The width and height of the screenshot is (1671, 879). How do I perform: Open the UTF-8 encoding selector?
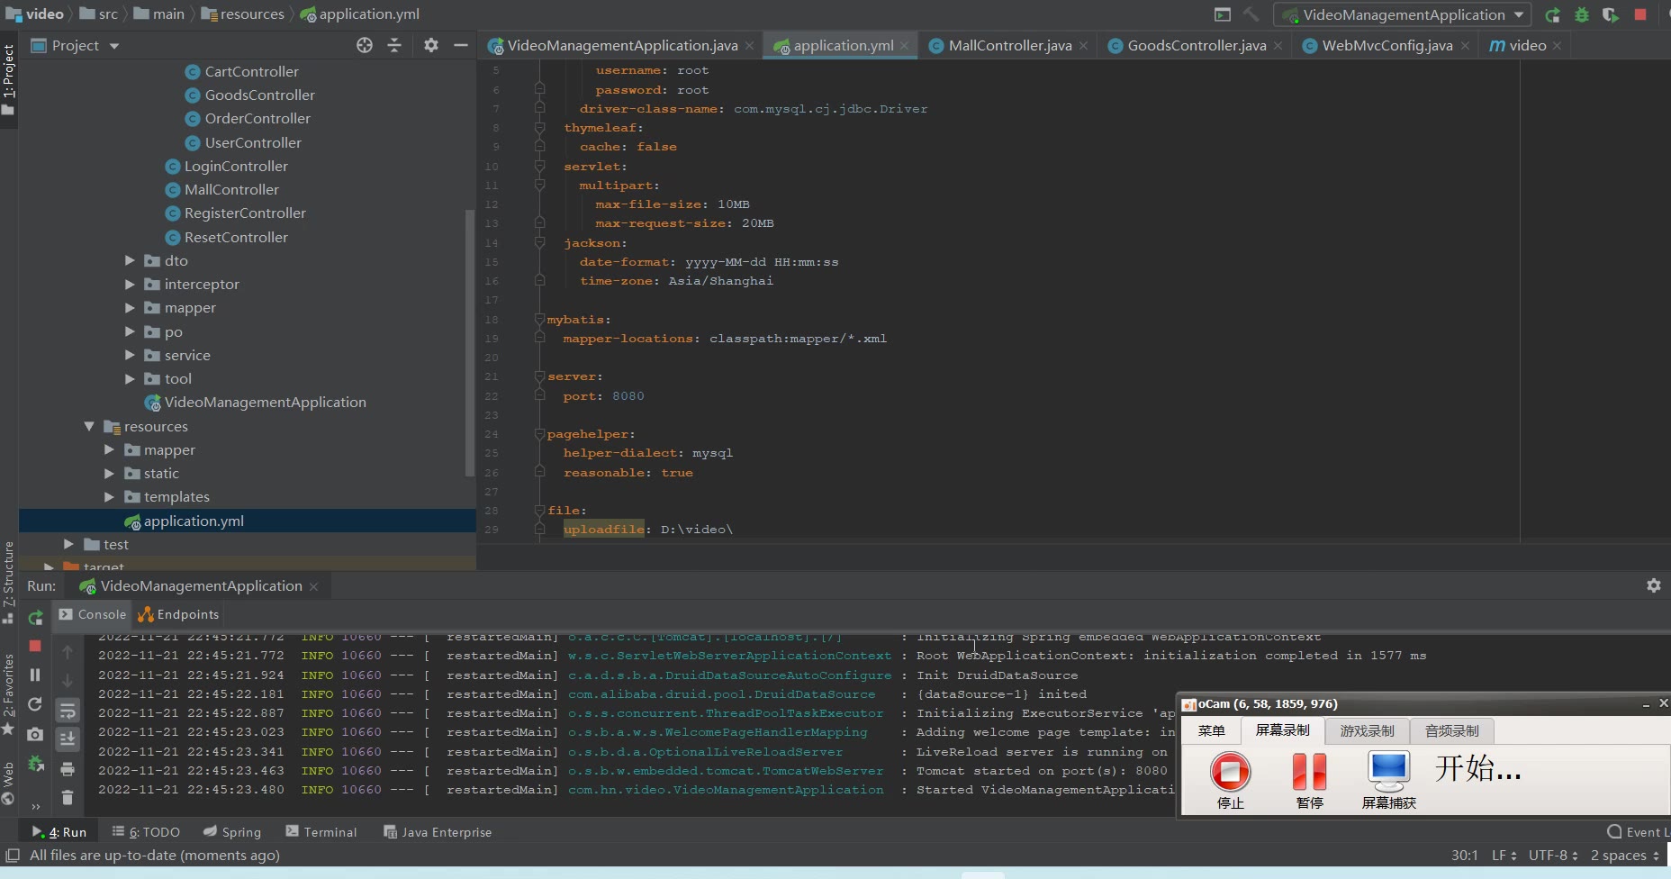click(1552, 855)
